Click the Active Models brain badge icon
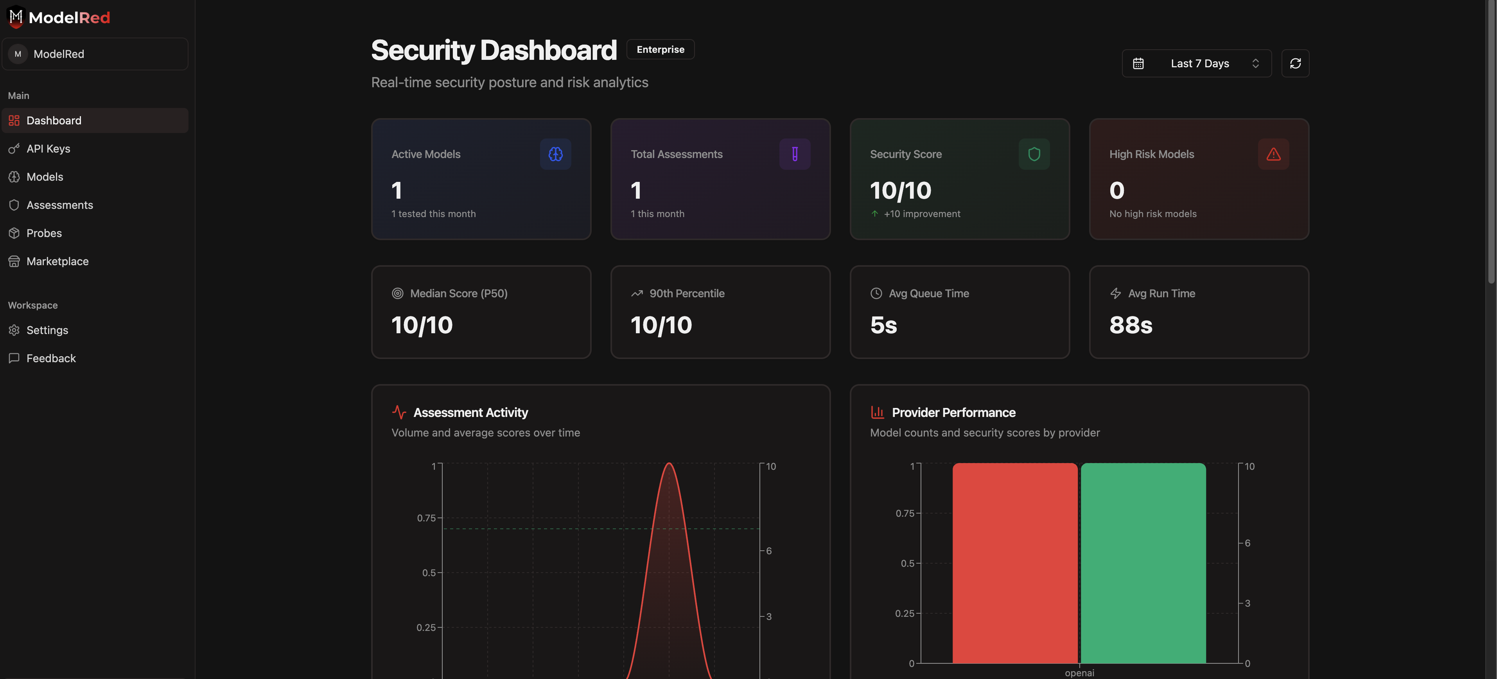This screenshot has width=1497, height=679. (x=555, y=154)
